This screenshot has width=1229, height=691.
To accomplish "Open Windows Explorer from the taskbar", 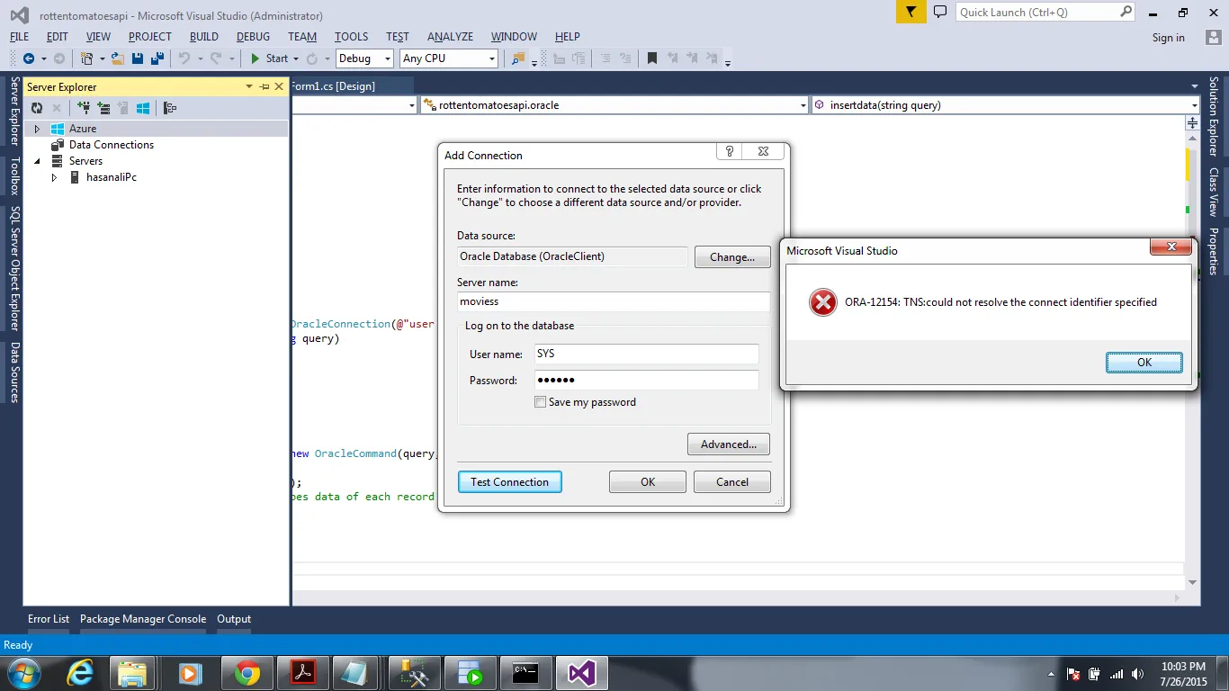I will click(132, 672).
